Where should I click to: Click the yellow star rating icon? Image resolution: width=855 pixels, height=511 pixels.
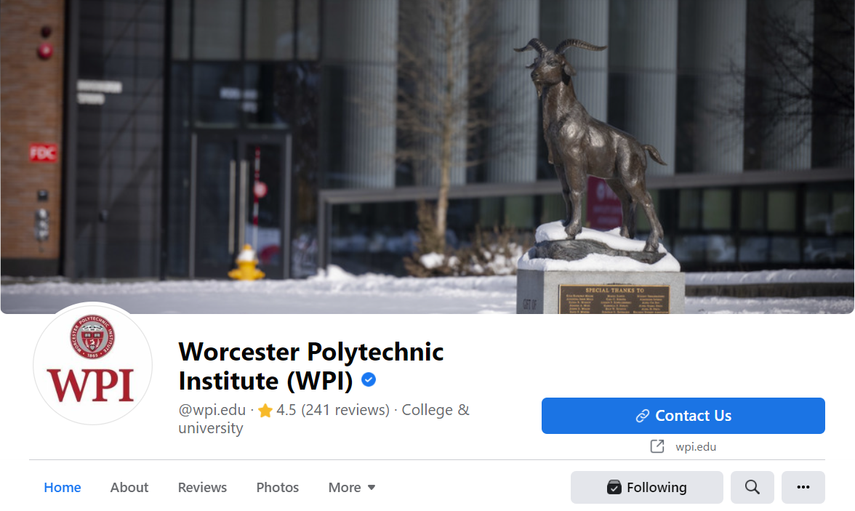265,410
